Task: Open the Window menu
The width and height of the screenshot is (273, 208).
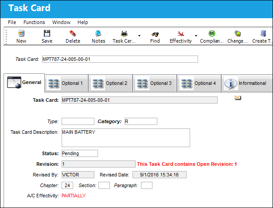Action: pos(61,22)
